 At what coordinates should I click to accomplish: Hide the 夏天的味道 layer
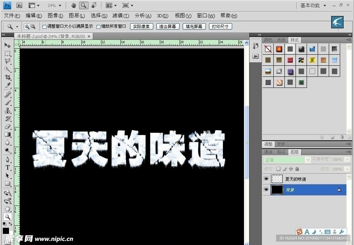(x=266, y=179)
